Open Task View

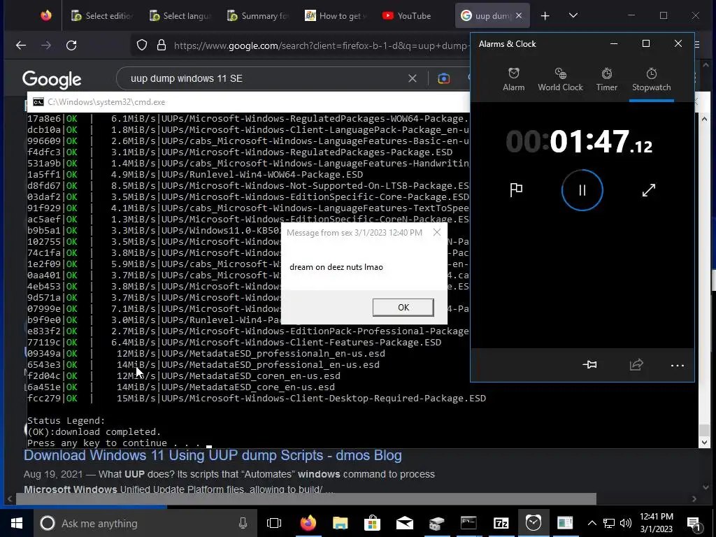(x=274, y=523)
